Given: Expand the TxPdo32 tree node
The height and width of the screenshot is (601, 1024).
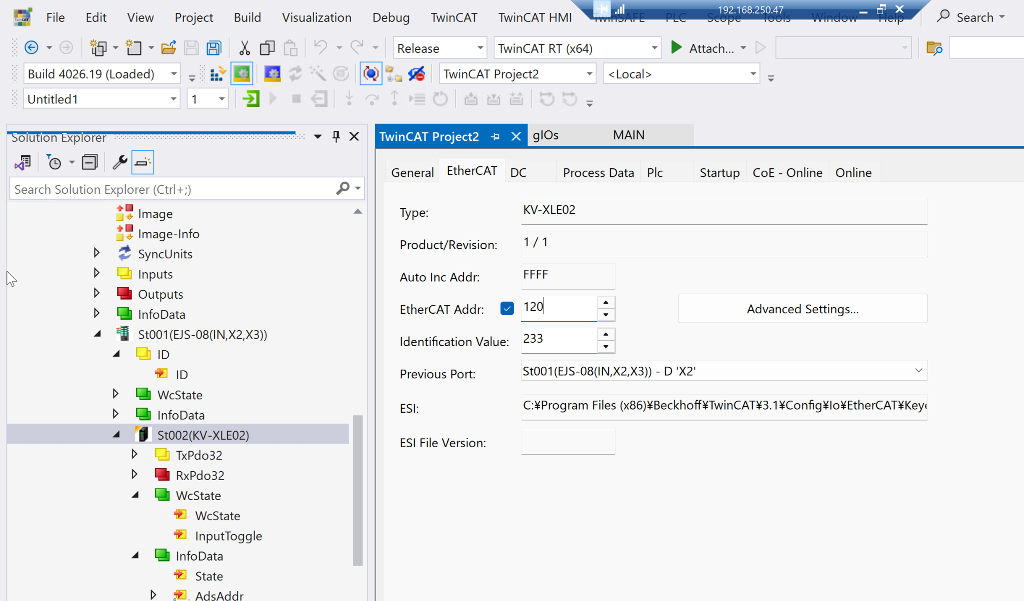Looking at the screenshot, I should coord(134,455).
